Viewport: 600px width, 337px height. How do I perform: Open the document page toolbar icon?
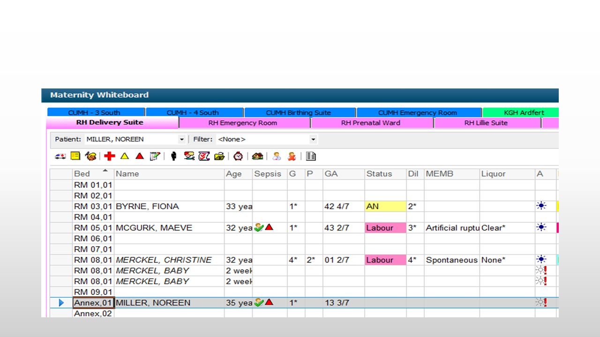click(x=311, y=156)
